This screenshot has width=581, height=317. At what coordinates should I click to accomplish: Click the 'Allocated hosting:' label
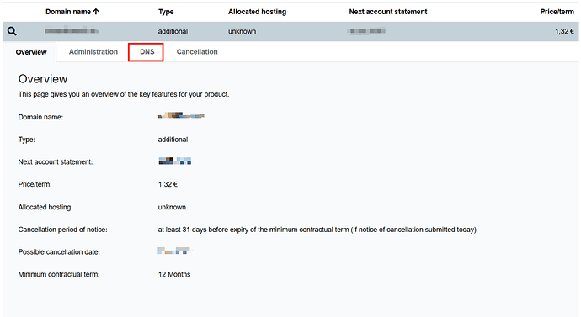coord(45,207)
